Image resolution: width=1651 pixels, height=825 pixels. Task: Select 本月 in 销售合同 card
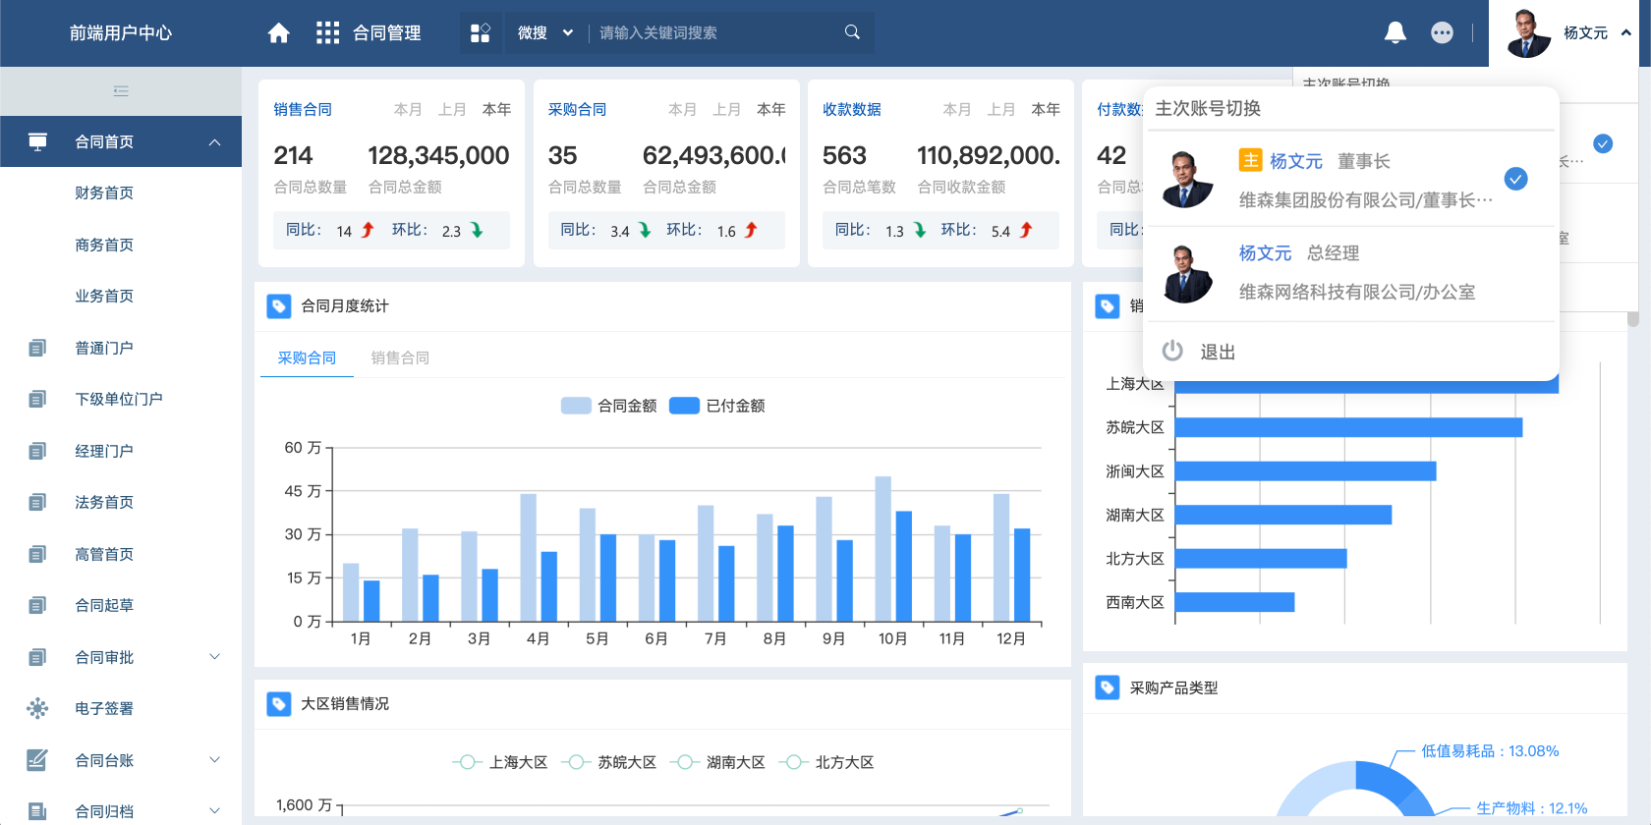(x=408, y=109)
